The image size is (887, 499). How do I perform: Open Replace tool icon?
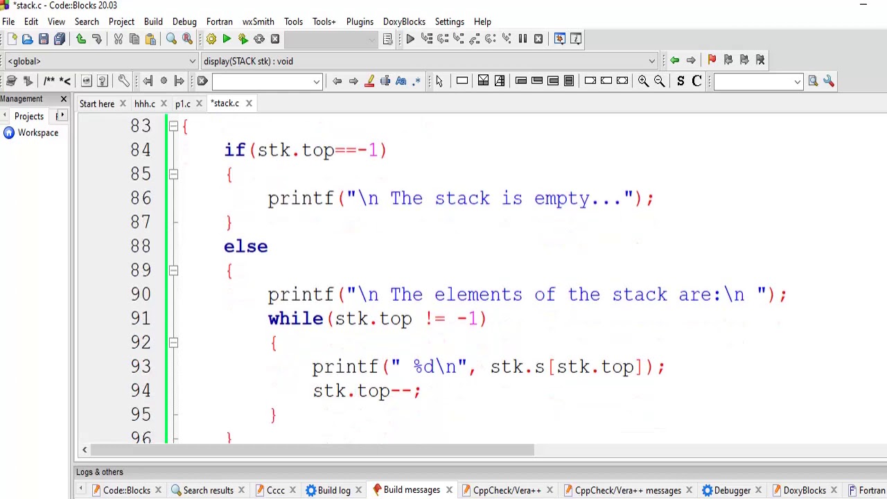(187, 39)
